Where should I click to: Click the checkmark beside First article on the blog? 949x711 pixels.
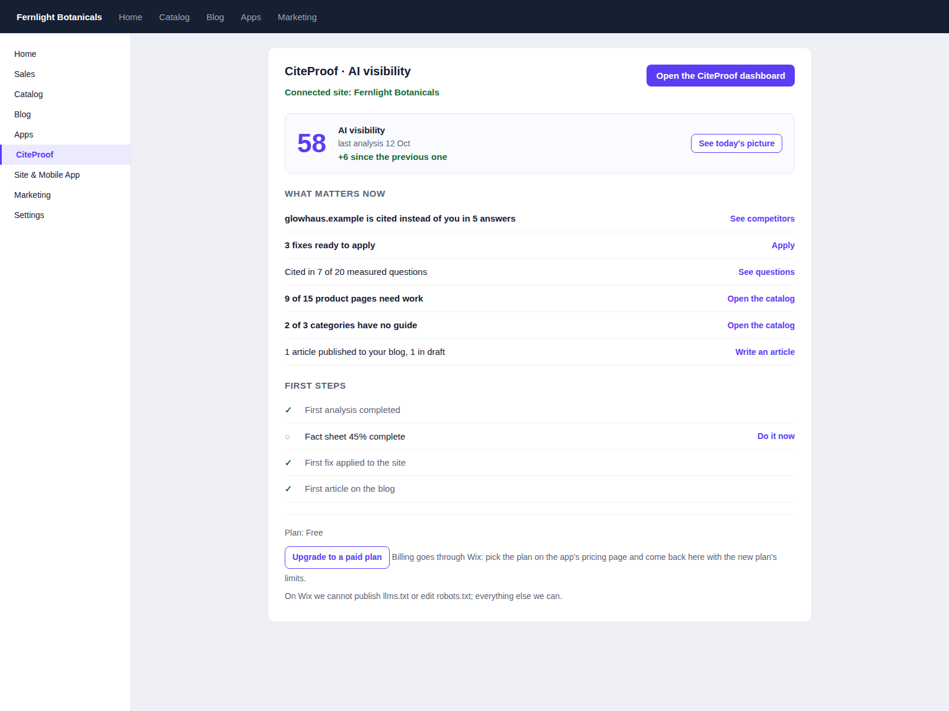[x=288, y=489]
